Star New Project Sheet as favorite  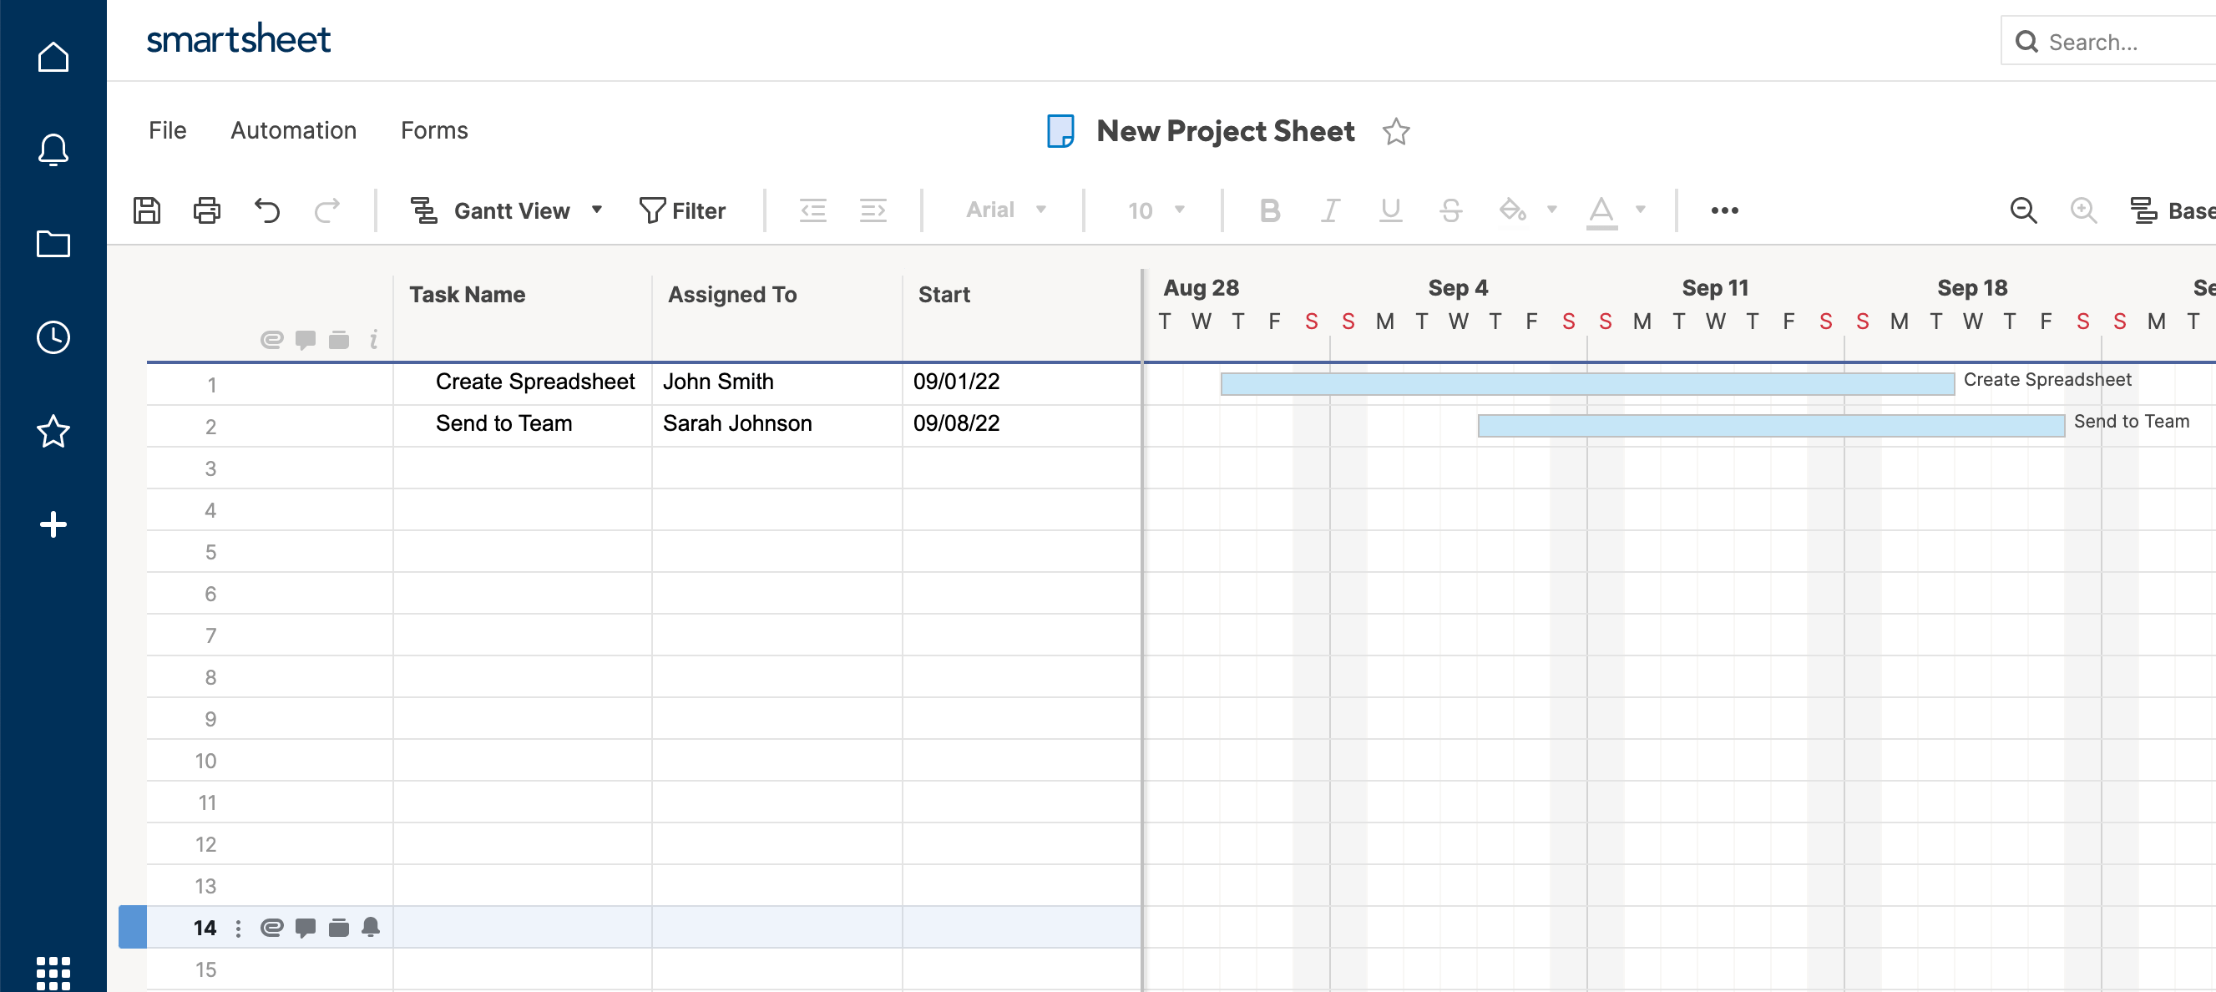pos(1395,132)
